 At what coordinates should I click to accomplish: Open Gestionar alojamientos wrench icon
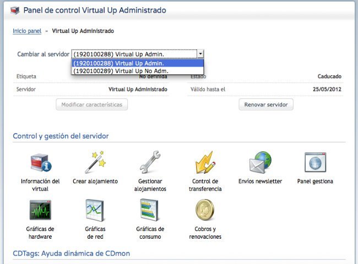point(150,163)
